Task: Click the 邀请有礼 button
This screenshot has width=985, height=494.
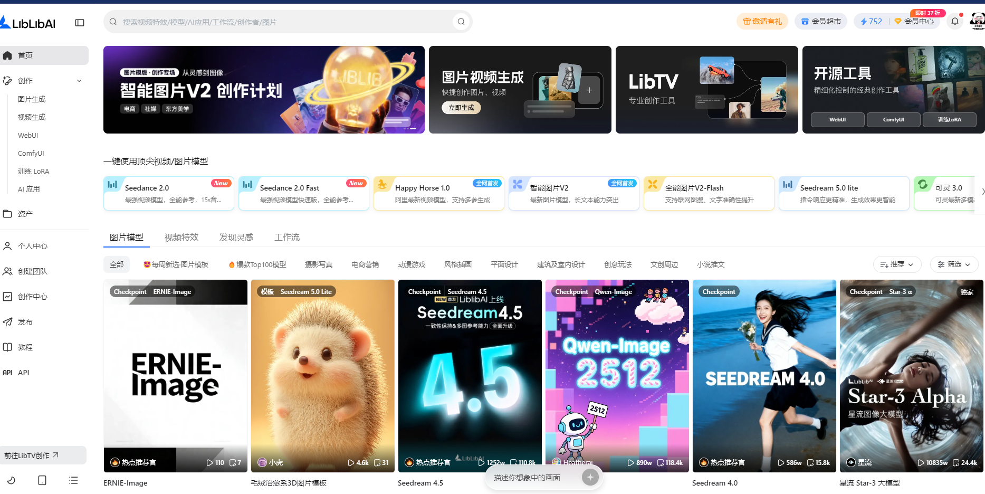Action: click(762, 21)
